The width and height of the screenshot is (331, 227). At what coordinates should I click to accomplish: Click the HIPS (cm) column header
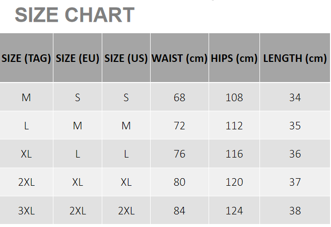pos(234,57)
